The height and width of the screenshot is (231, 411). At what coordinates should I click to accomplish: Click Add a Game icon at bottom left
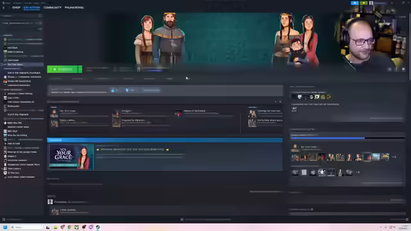[4, 219]
